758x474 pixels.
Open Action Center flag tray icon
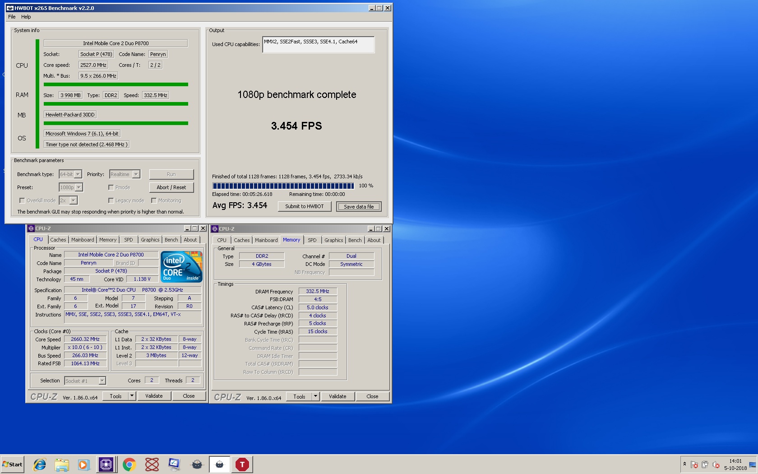pos(694,465)
